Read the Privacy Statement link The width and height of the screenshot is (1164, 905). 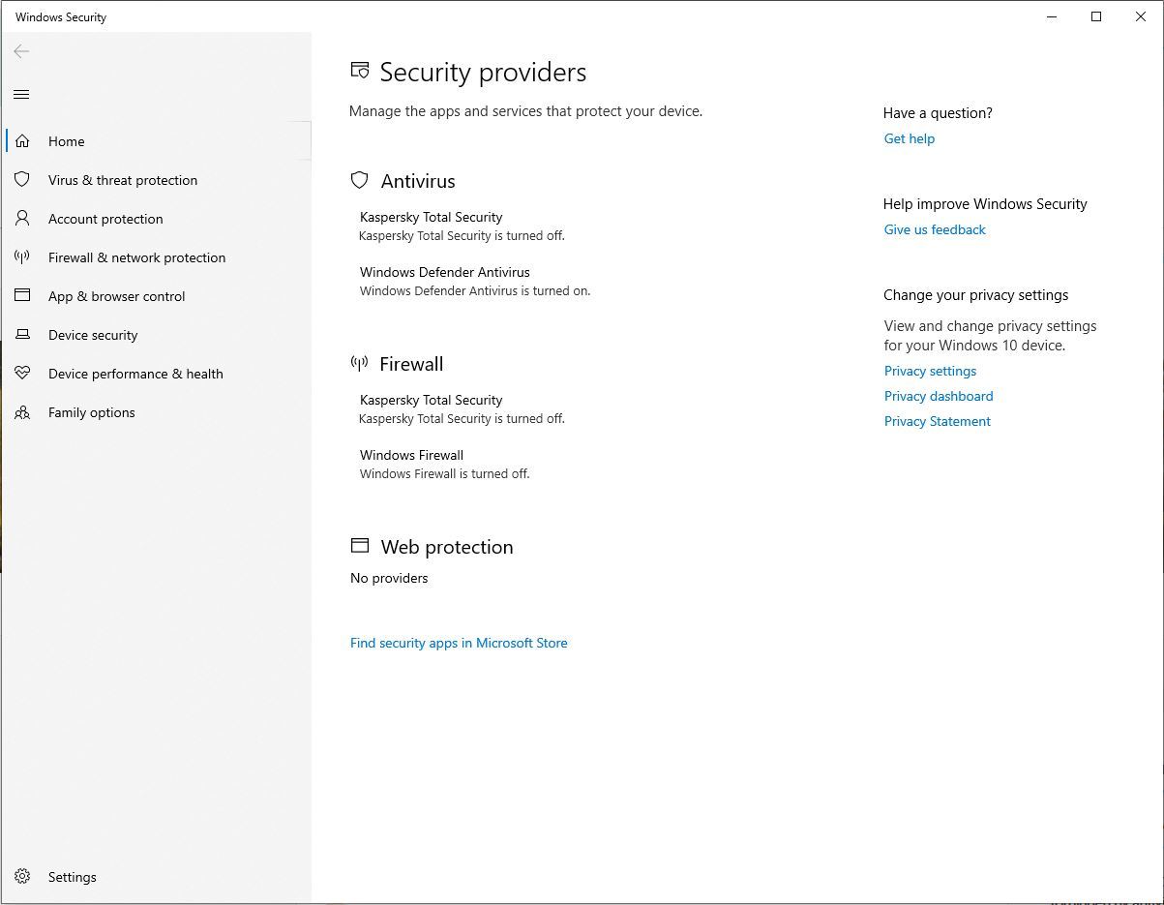(x=937, y=421)
